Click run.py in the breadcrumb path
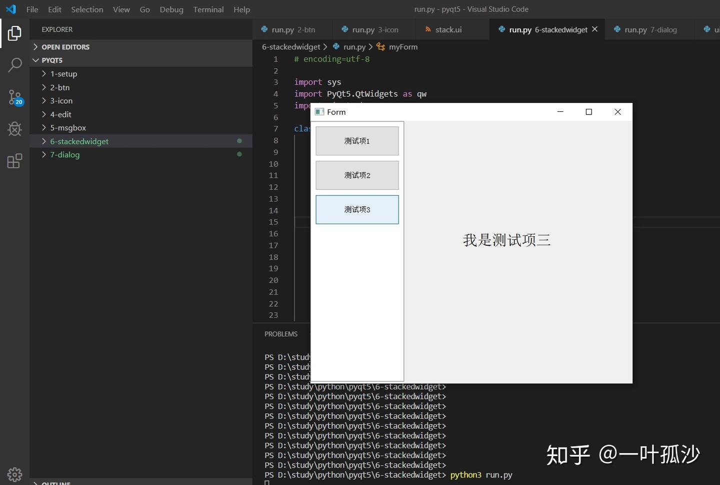 tap(355, 46)
